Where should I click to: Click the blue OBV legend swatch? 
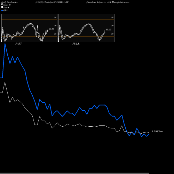point(2,10)
